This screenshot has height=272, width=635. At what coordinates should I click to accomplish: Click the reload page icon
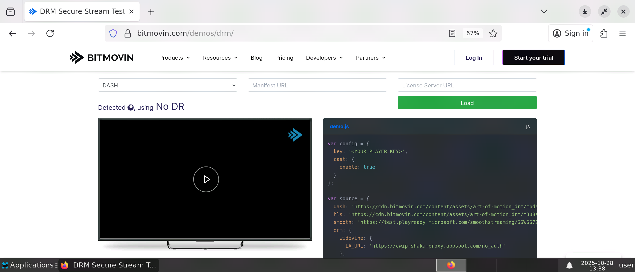tap(50, 33)
